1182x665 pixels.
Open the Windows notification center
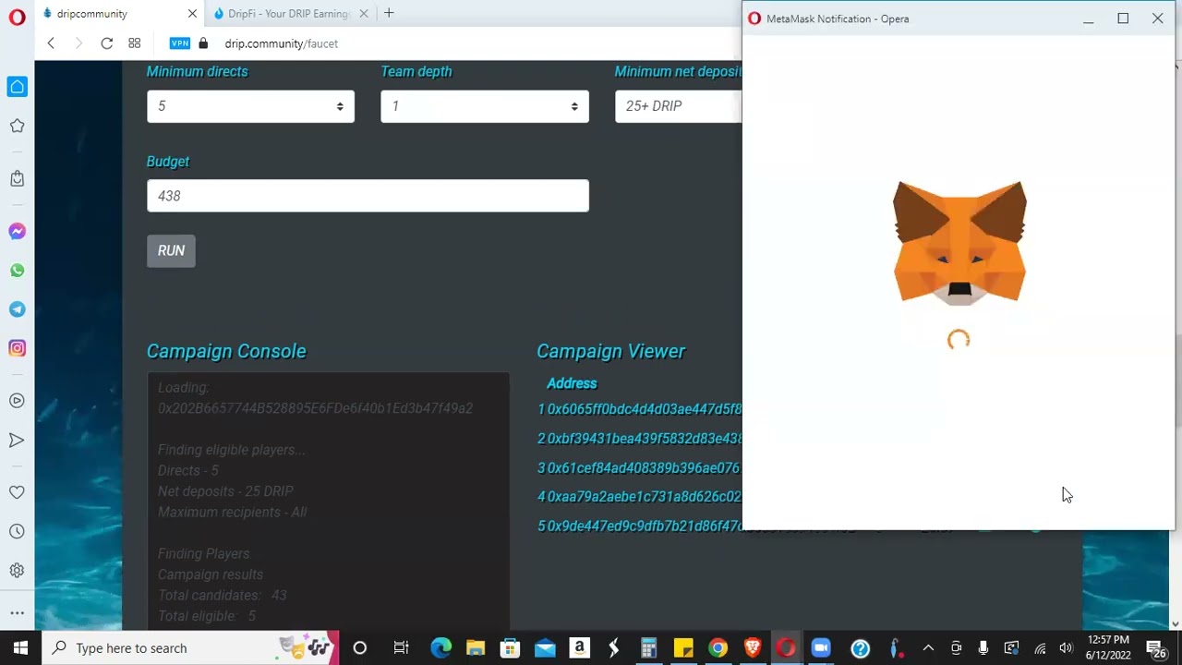[x=1156, y=647]
